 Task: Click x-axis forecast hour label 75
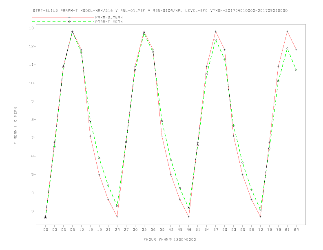click(270, 230)
